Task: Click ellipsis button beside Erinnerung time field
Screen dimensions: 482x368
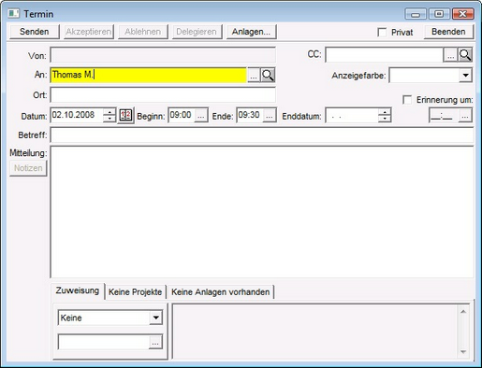Action: tap(465, 116)
